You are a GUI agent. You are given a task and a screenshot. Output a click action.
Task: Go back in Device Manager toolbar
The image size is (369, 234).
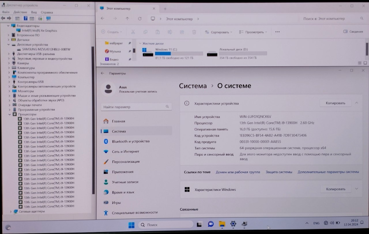tap(3, 18)
